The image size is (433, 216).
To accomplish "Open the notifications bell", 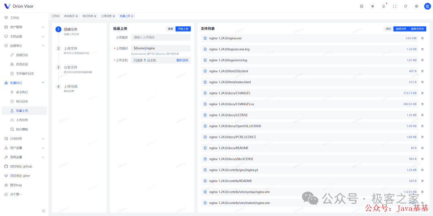I will [x=384, y=6].
